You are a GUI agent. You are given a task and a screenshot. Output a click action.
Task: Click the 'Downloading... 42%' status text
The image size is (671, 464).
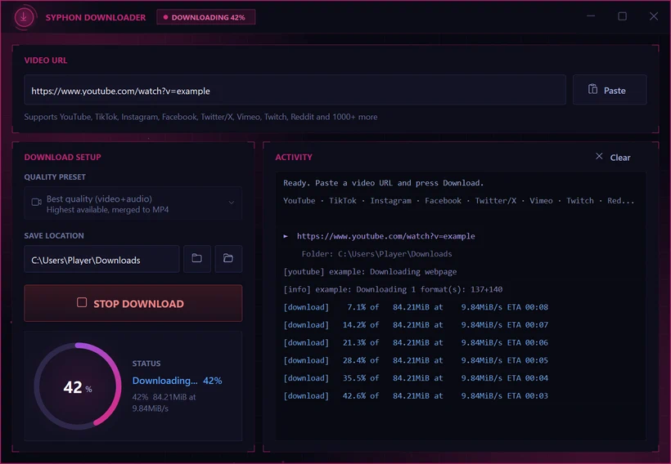click(x=178, y=381)
